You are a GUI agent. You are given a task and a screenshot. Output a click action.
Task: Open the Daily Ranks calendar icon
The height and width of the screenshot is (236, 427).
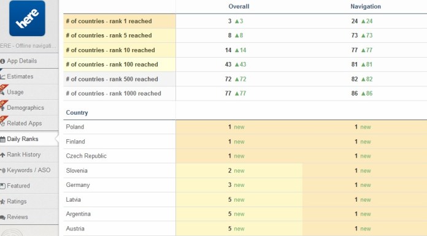pyautogui.click(x=2, y=139)
